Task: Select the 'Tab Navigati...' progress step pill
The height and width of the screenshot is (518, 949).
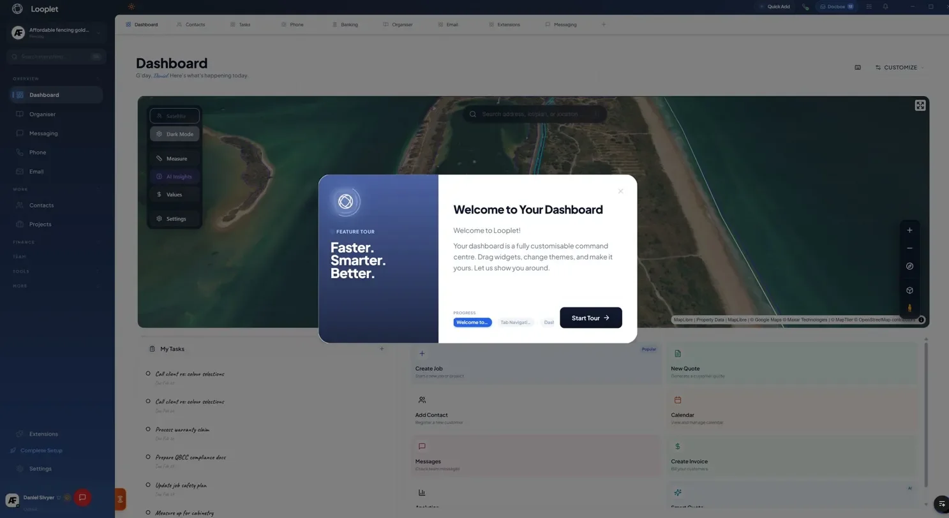Action: [x=516, y=322]
